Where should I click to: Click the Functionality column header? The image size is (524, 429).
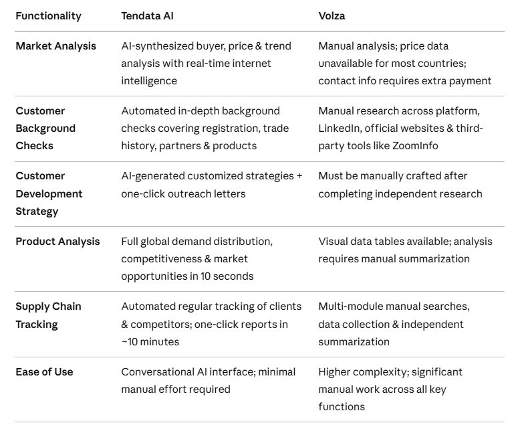pyautogui.click(x=48, y=16)
